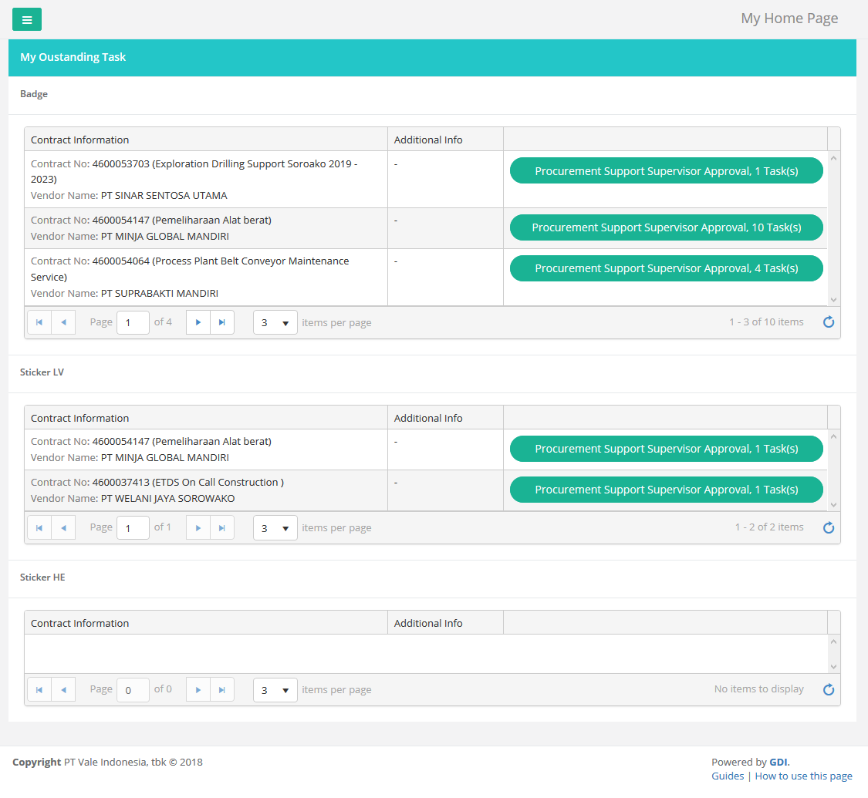Click next page arrow in Sticker LV grid
Image resolution: width=868 pixels, height=798 pixels.
(x=198, y=527)
